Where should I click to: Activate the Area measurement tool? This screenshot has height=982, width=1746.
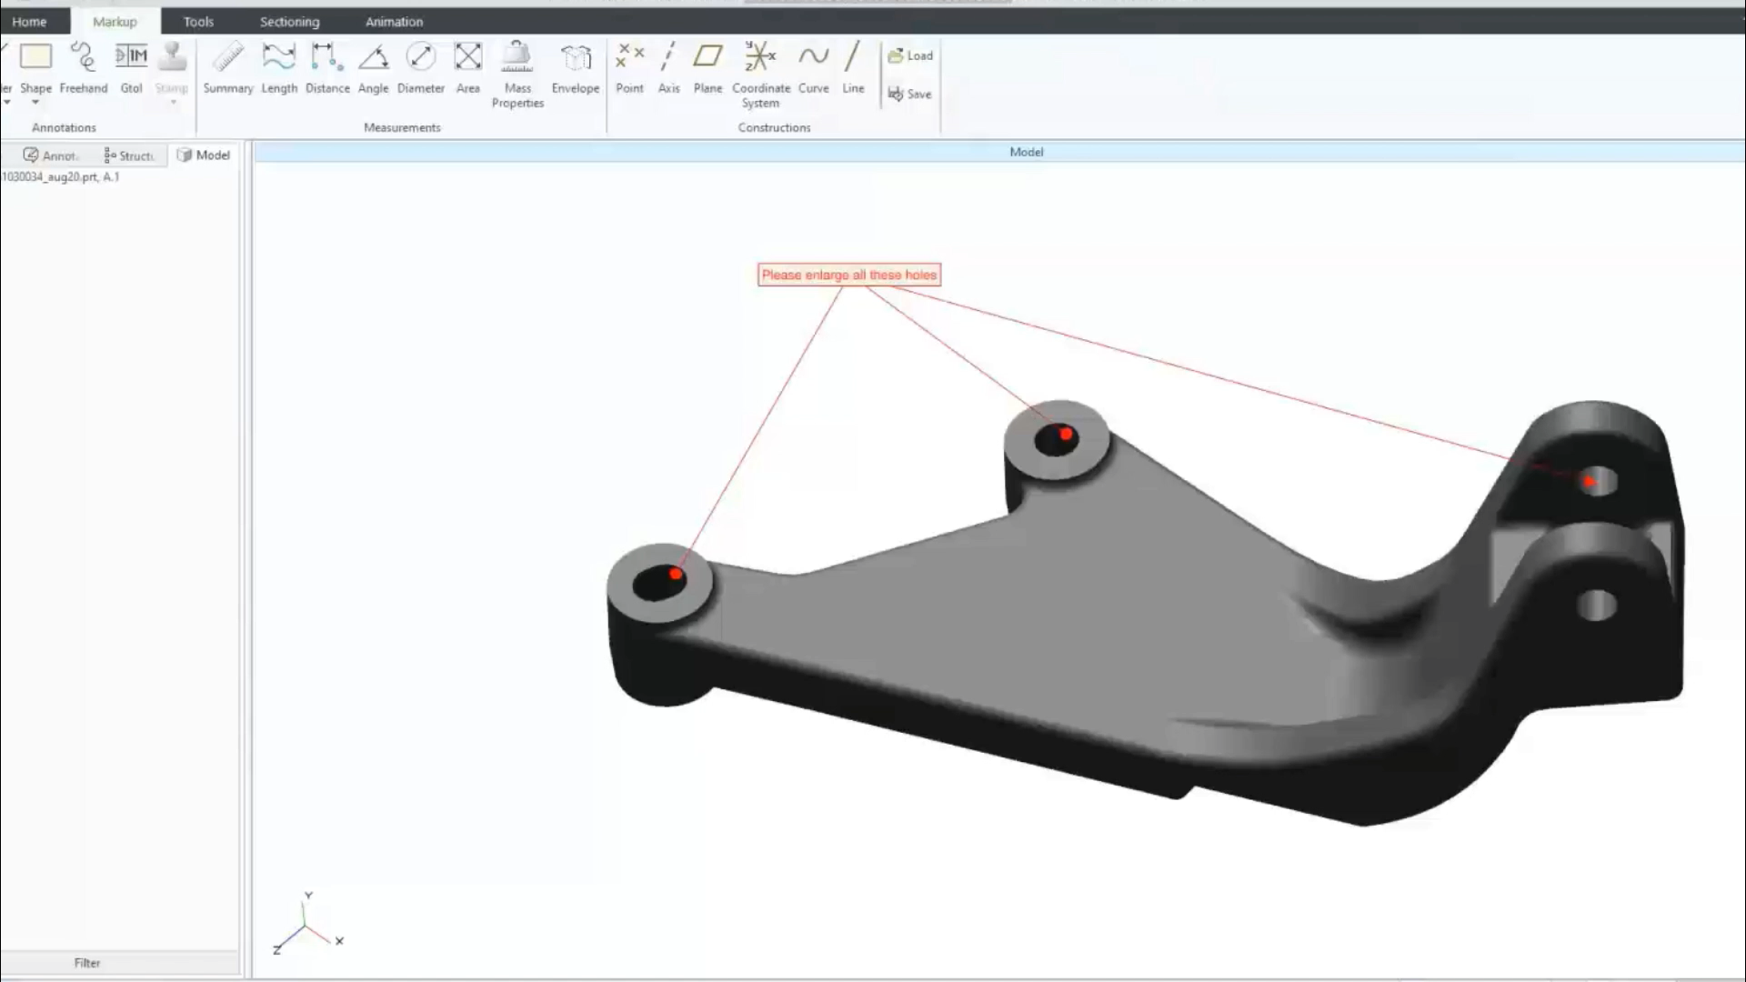[468, 68]
